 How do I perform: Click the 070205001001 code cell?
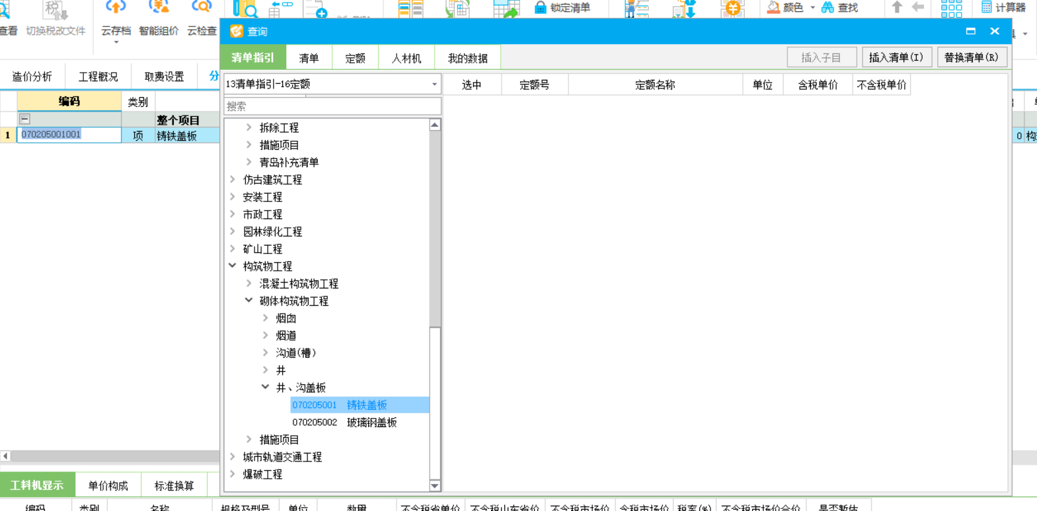69,135
